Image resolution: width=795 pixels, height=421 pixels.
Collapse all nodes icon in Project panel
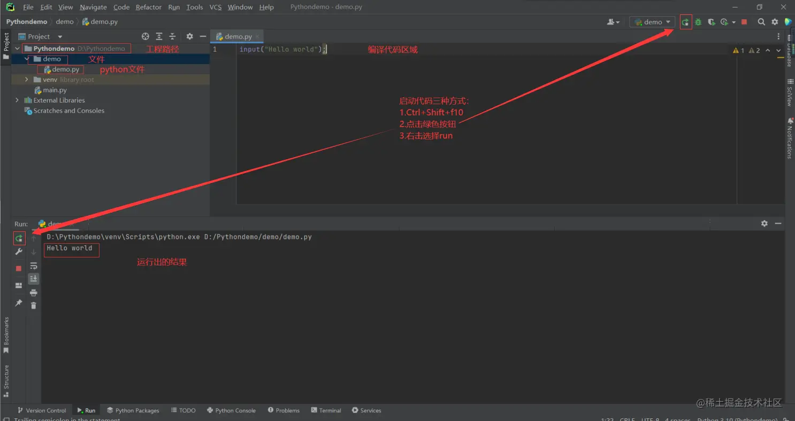(172, 36)
